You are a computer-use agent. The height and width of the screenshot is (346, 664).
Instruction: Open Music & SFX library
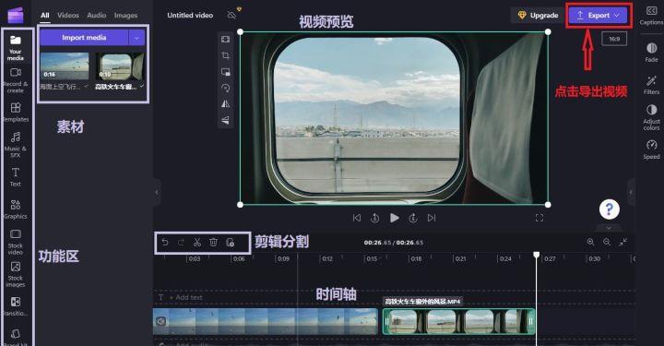(x=16, y=145)
